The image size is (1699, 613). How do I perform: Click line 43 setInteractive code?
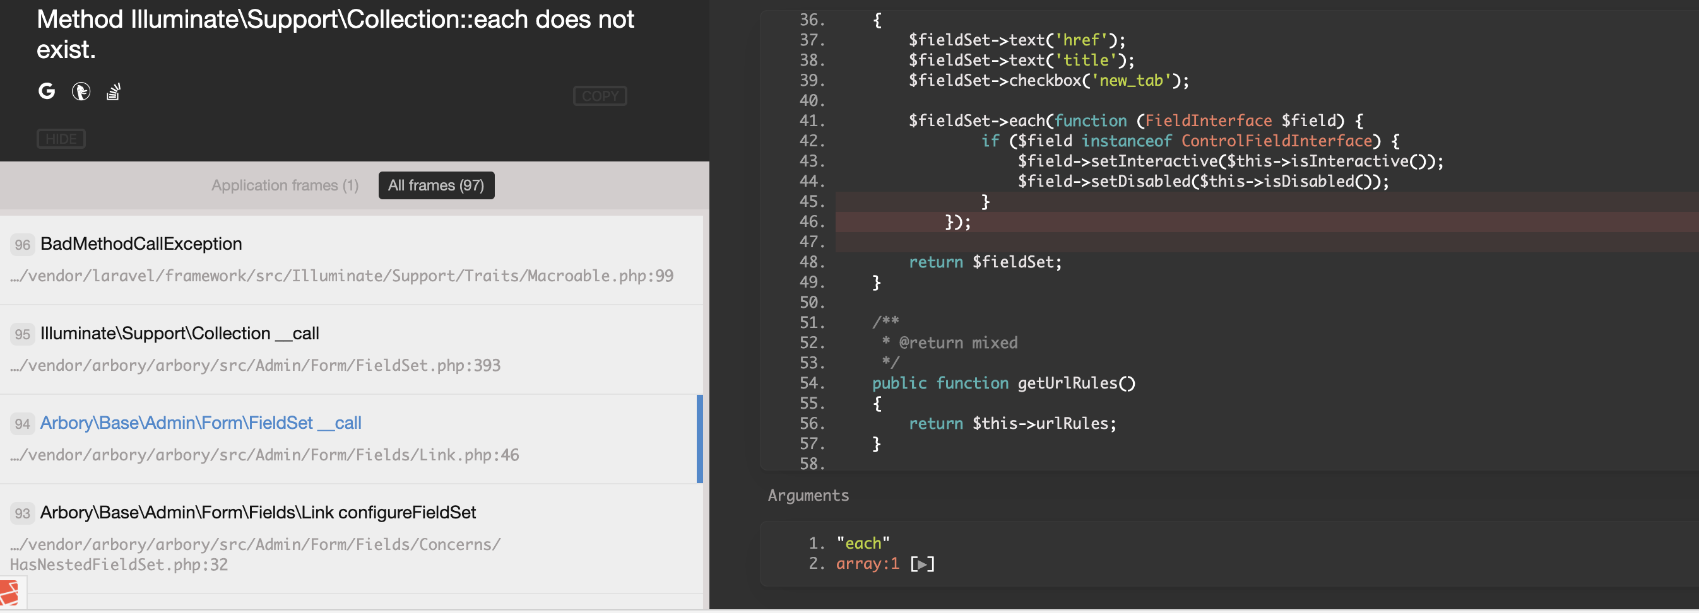point(1231,161)
